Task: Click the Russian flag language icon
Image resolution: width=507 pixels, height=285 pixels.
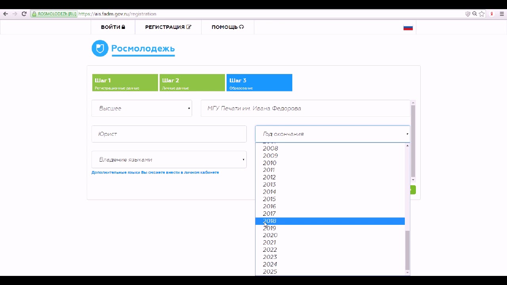Action: click(408, 27)
